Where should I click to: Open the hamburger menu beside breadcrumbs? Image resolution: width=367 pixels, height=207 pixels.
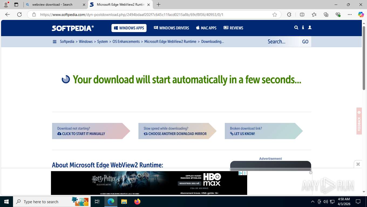click(x=55, y=42)
